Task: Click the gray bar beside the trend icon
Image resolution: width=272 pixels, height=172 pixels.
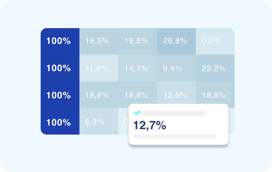Action: (x=173, y=113)
